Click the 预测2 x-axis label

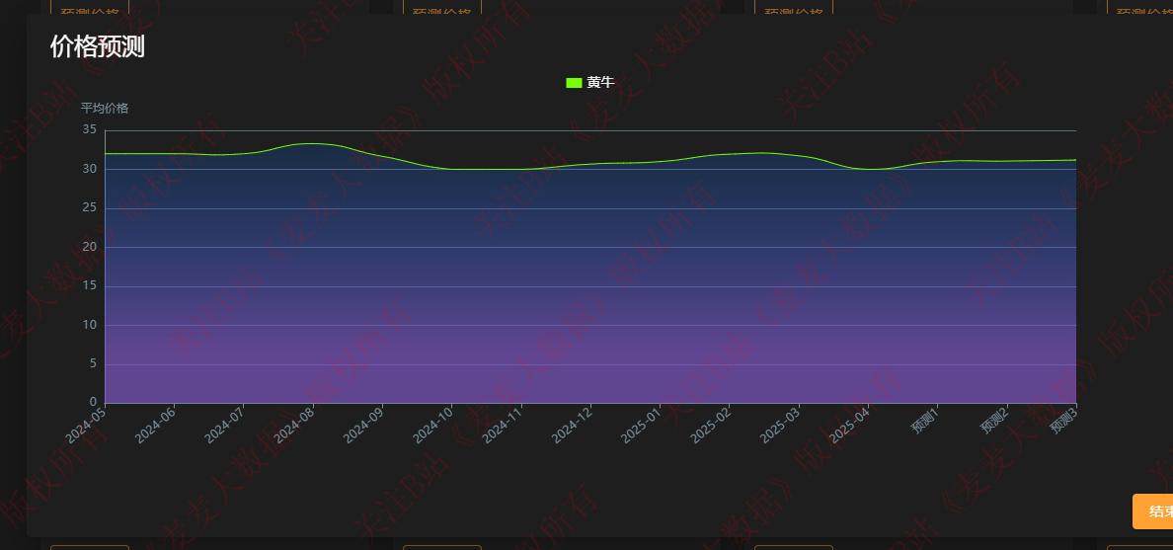[995, 421]
